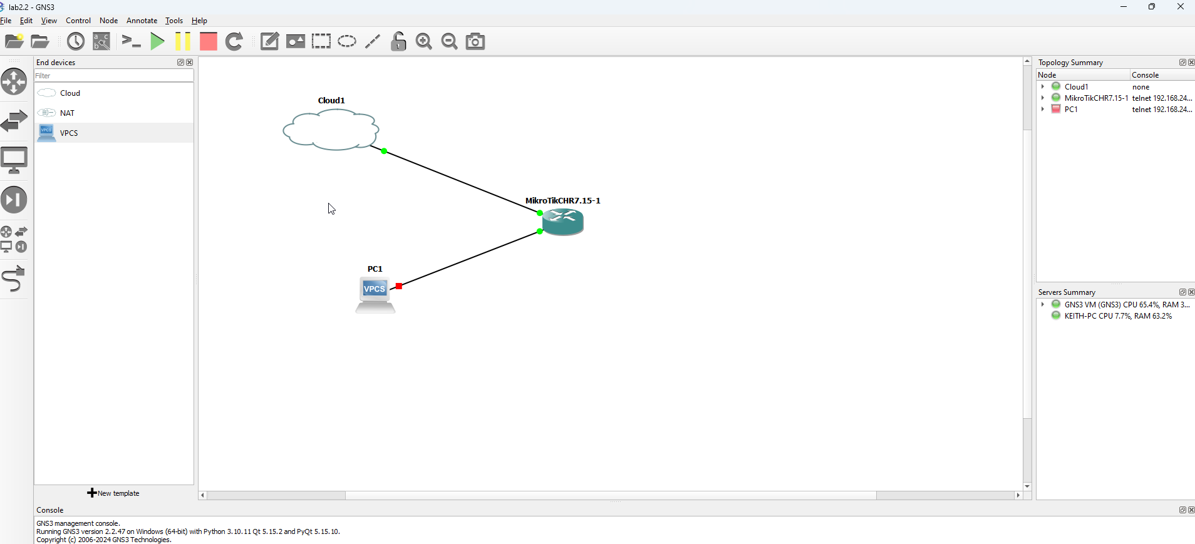
Task: Browse security devices sidebar icon
Action: point(14,200)
